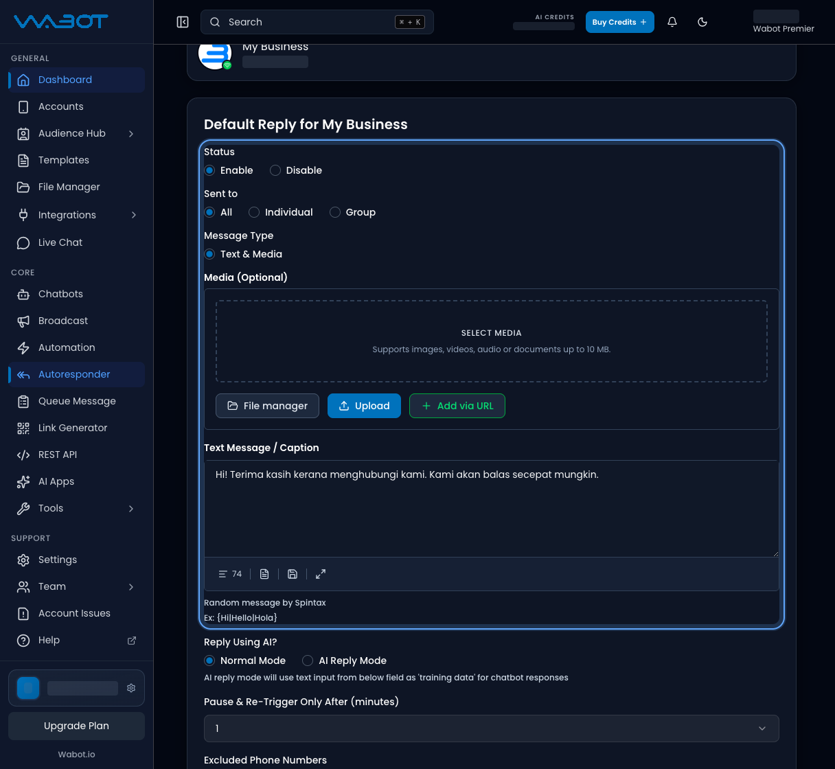Open the profile gear settings icon
Screen dimensions: 835x769
(131, 688)
